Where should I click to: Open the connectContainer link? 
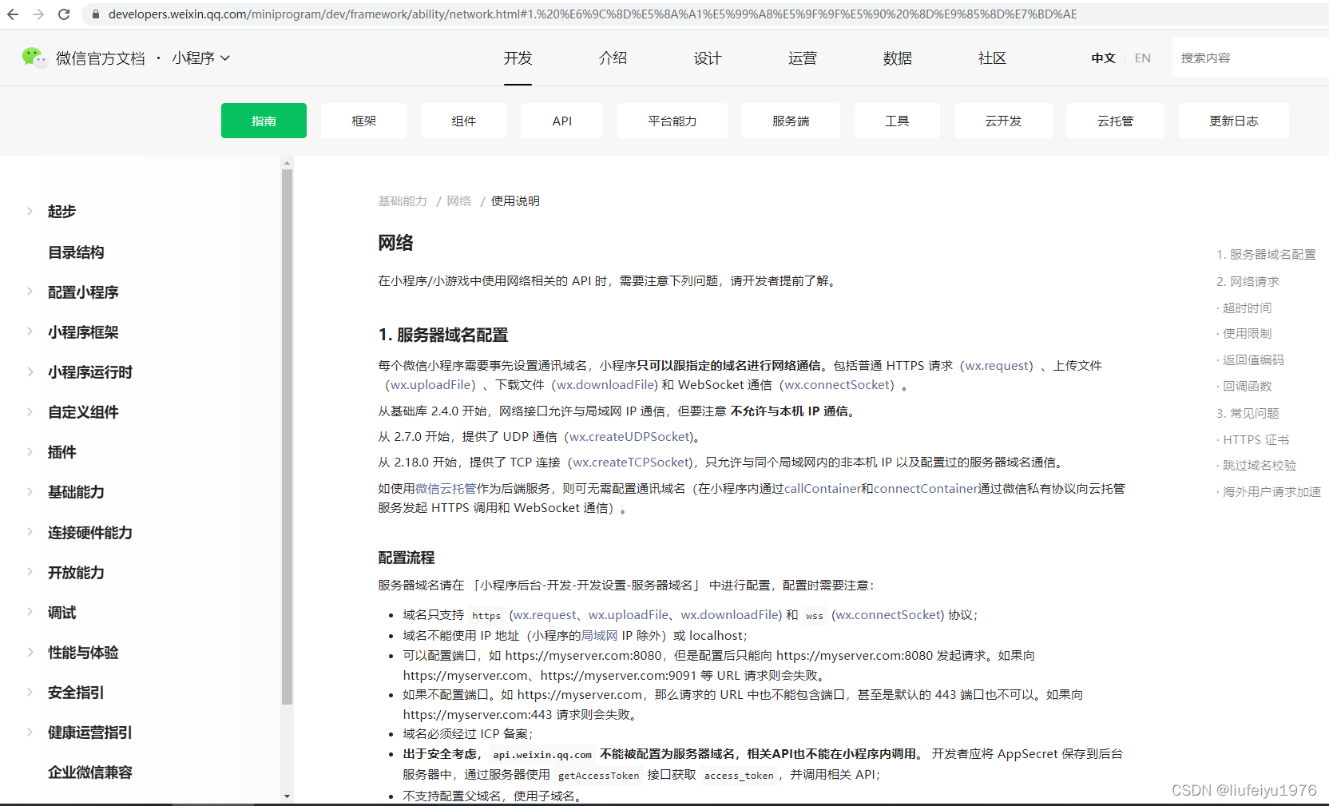pyautogui.click(x=926, y=489)
